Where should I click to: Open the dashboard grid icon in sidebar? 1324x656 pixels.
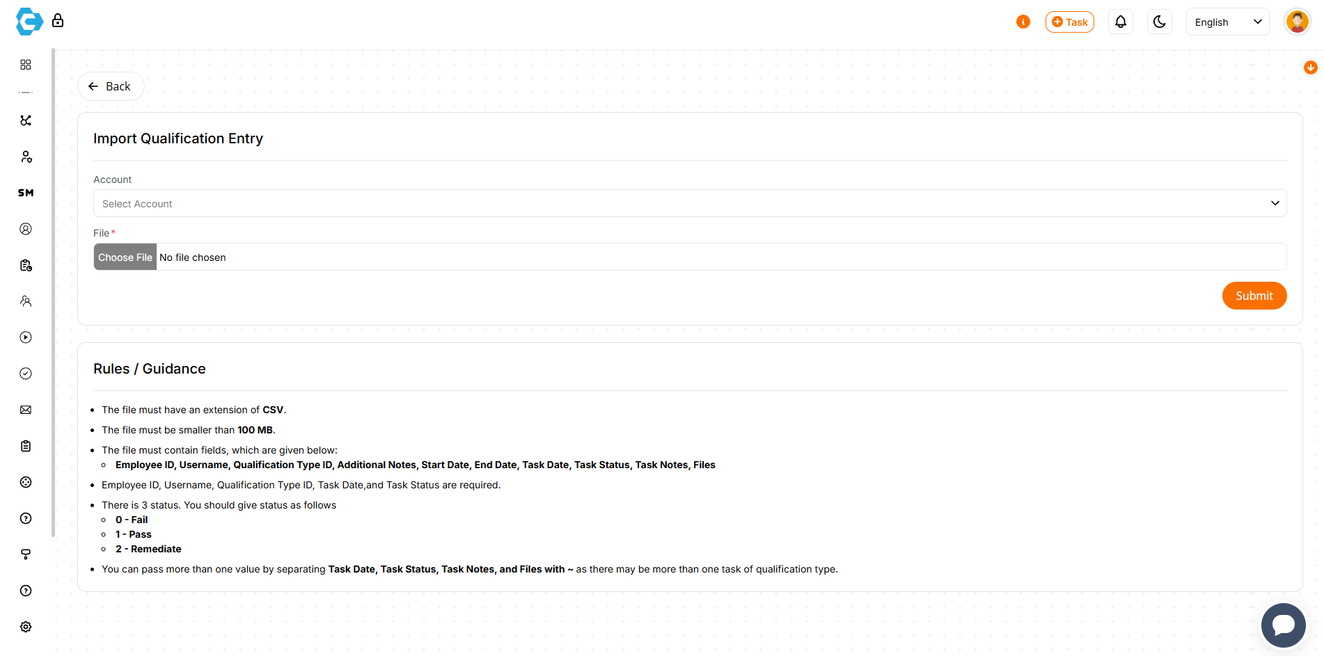click(26, 65)
